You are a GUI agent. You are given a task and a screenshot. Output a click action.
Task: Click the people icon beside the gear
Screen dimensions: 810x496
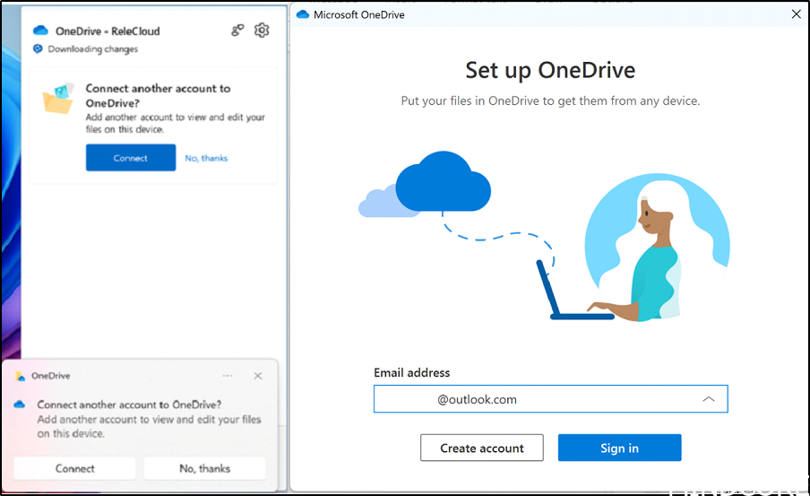point(237,30)
